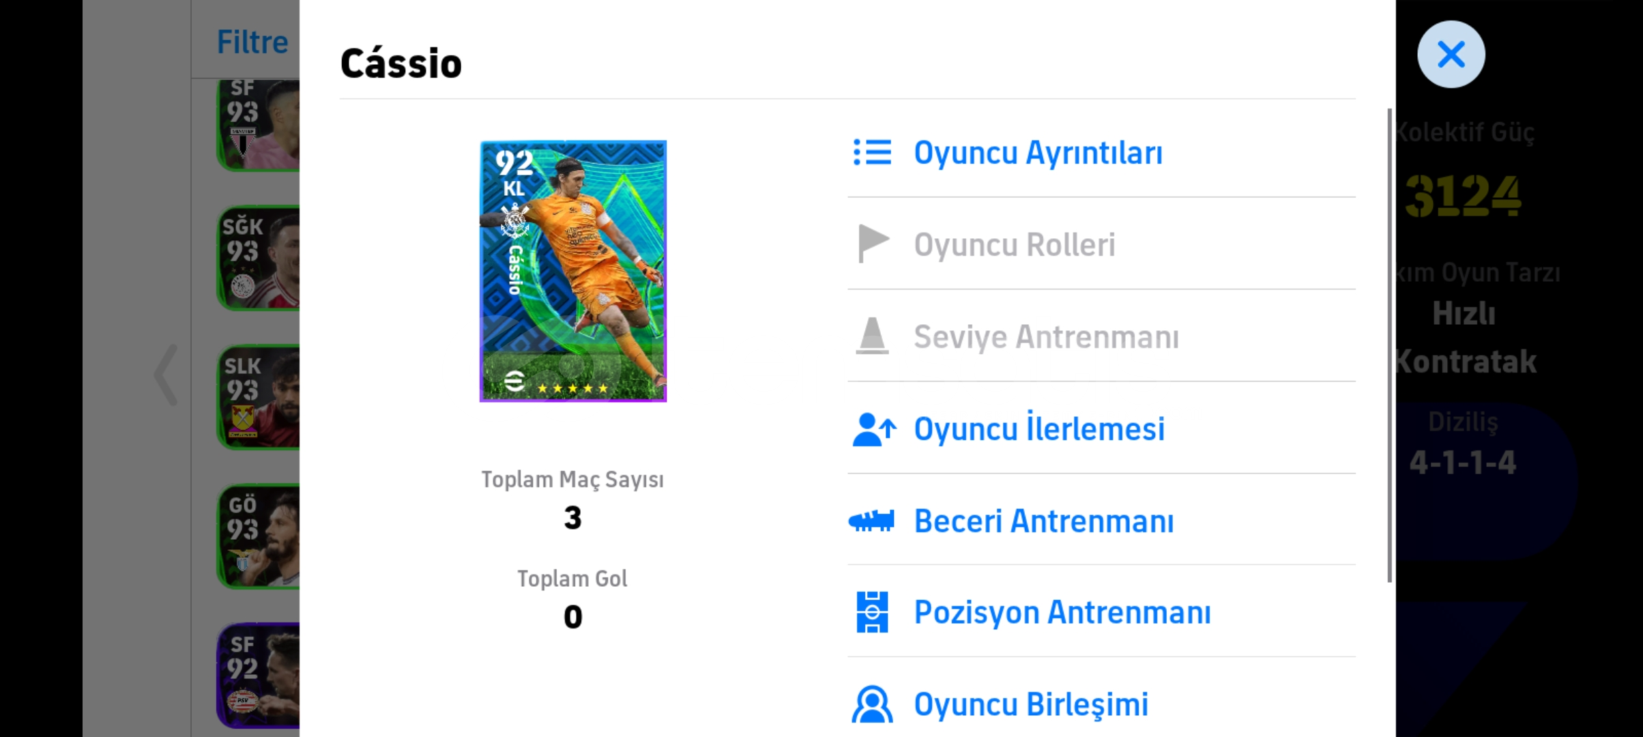The image size is (1643, 737).
Task: Click the list icon beside Oyuncu Ayrıntıları
Action: point(872,152)
